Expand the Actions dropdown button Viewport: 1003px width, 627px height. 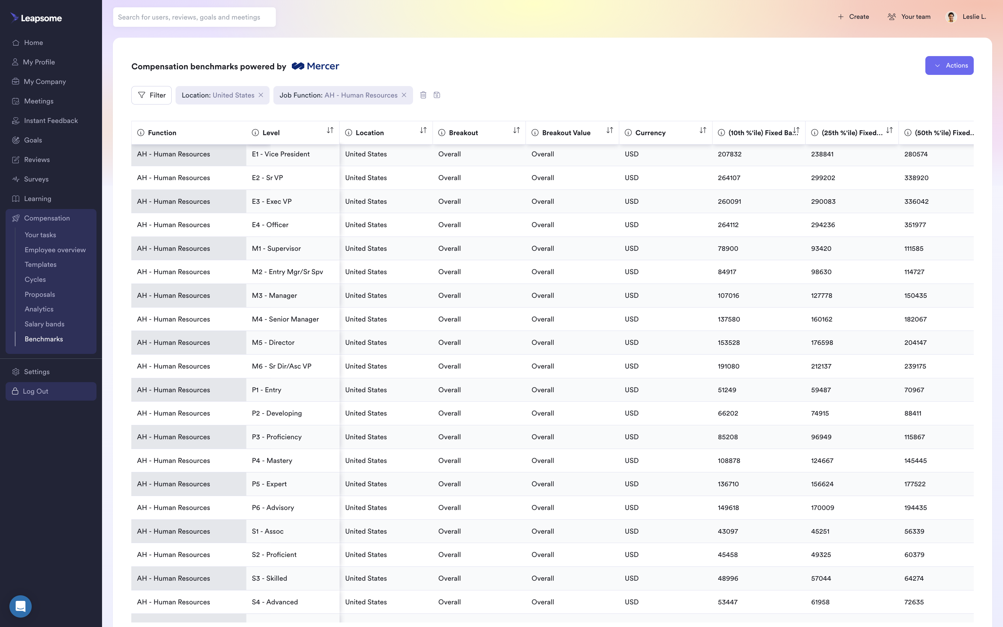pyautogui.click(x=949, y=66)
